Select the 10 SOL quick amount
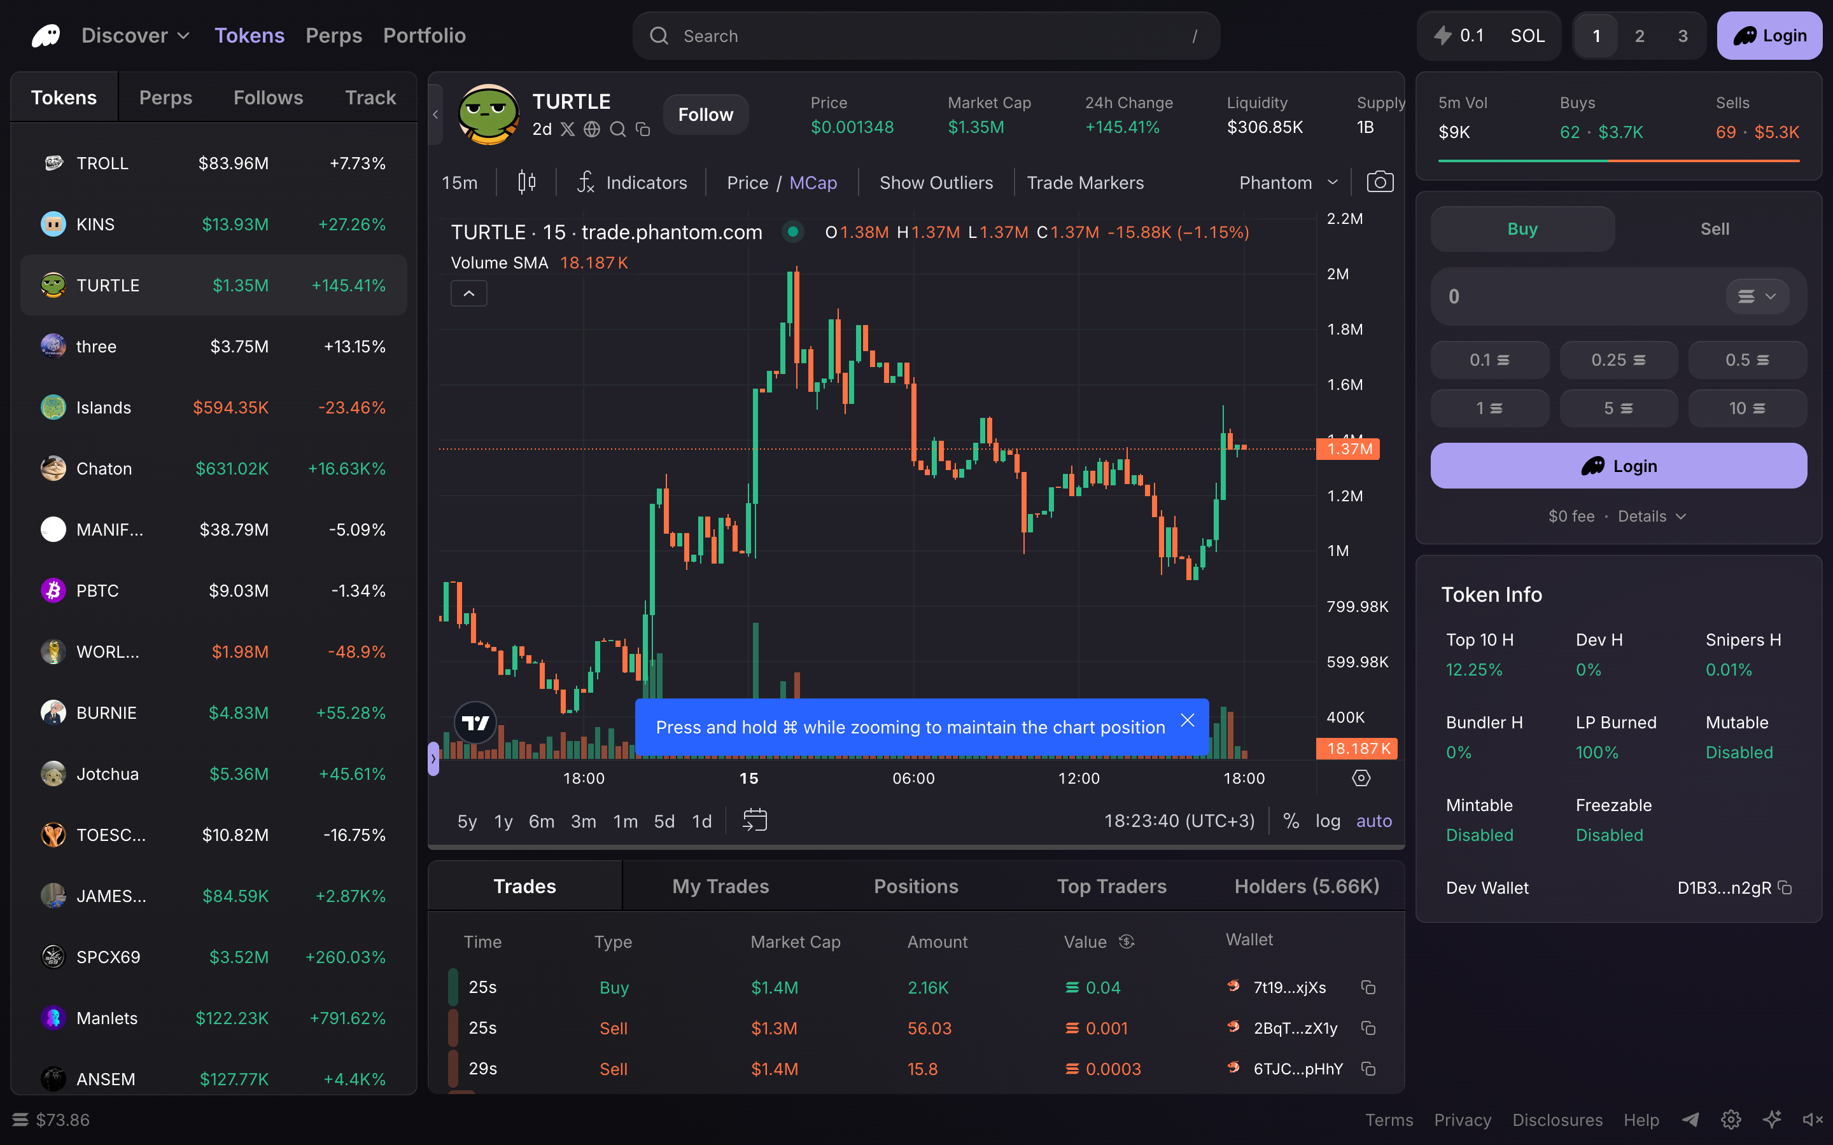This screenshot has width=1833, height=1145. [1748, 408]
